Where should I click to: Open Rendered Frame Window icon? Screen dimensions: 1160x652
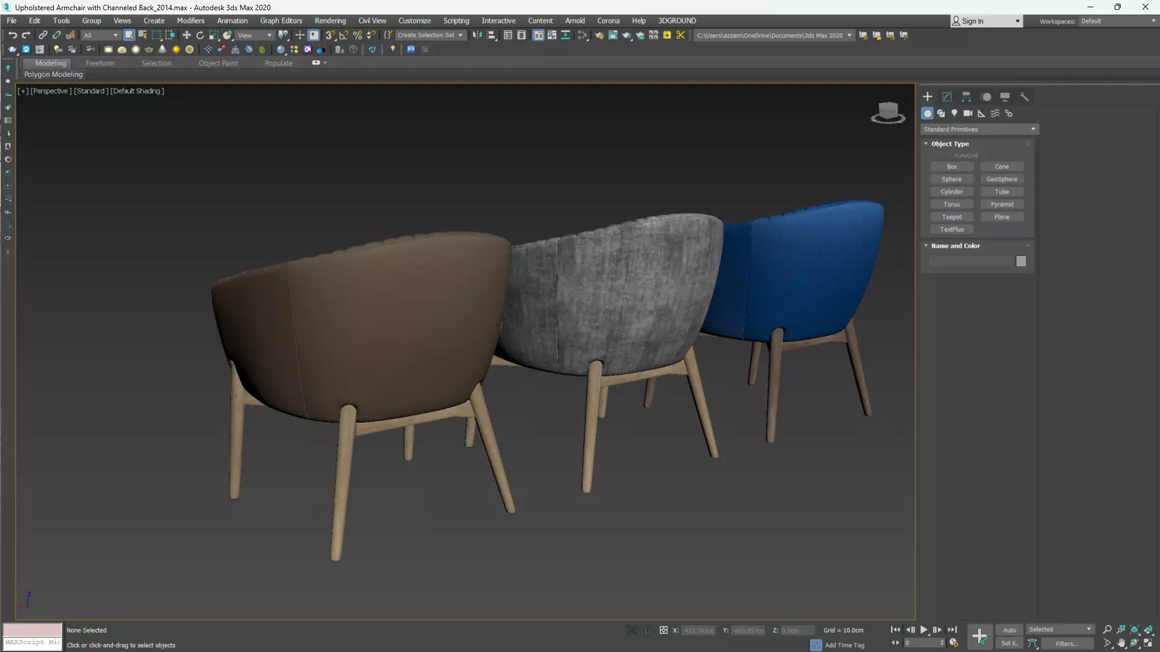pos(613,35)
